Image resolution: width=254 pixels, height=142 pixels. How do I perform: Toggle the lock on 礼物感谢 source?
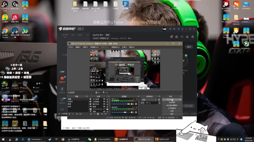[x=107, y=102]
